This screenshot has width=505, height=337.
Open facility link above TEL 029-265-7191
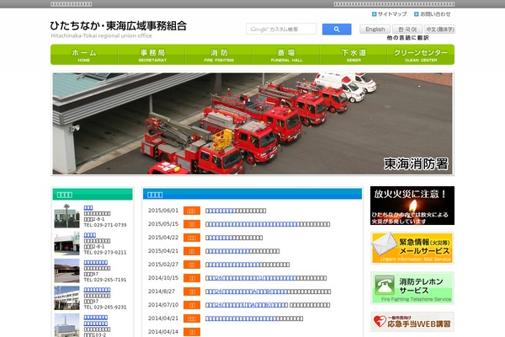pos(96,263)
